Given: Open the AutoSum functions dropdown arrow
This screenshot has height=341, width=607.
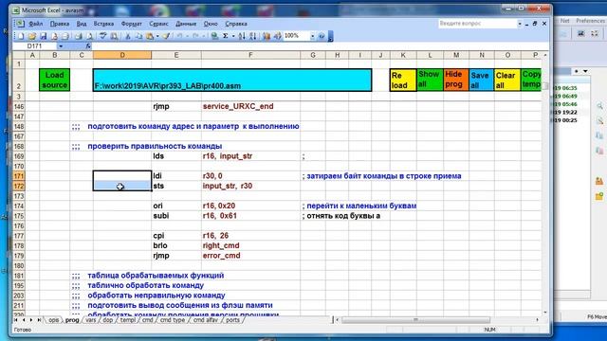Looking at the screenshot, I should [233, 36].
